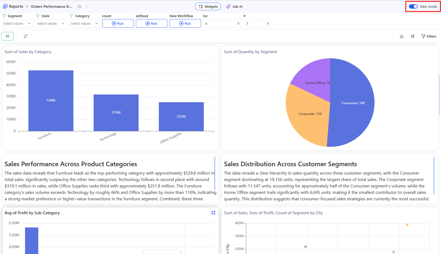Viewport: 441px width, 254px height.
Task: Star the Orders Performance dashboard
Action: click(79, 6)
